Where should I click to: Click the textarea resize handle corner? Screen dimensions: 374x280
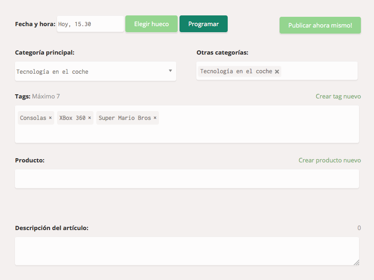pyautogui.click(x=357, y=263)
